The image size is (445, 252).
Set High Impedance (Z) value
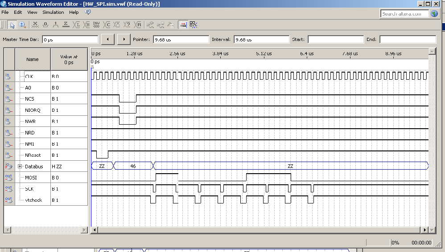click(x=66, y=25)
